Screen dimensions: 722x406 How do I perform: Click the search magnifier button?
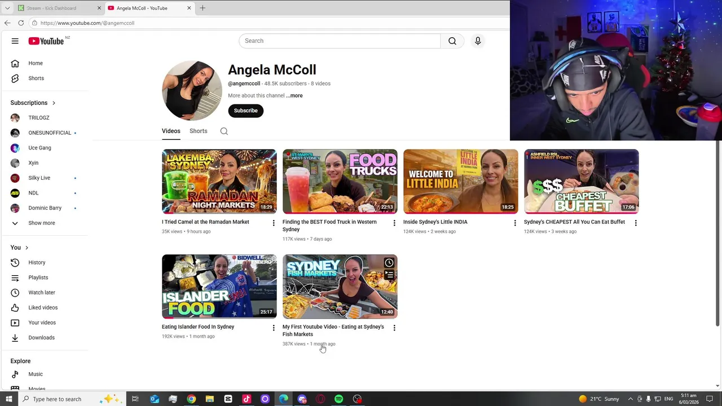coord(452,41)
